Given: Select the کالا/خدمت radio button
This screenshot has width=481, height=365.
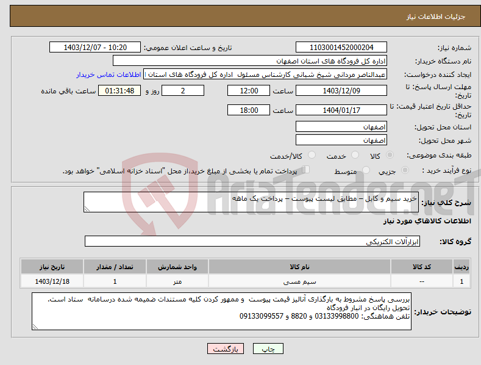Looking at the screenshot, I should (312, 155).
